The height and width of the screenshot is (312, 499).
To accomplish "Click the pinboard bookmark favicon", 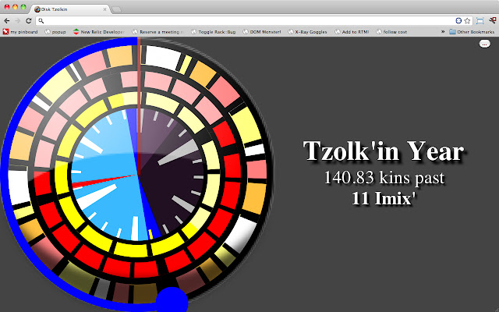I will coord(5,32).
